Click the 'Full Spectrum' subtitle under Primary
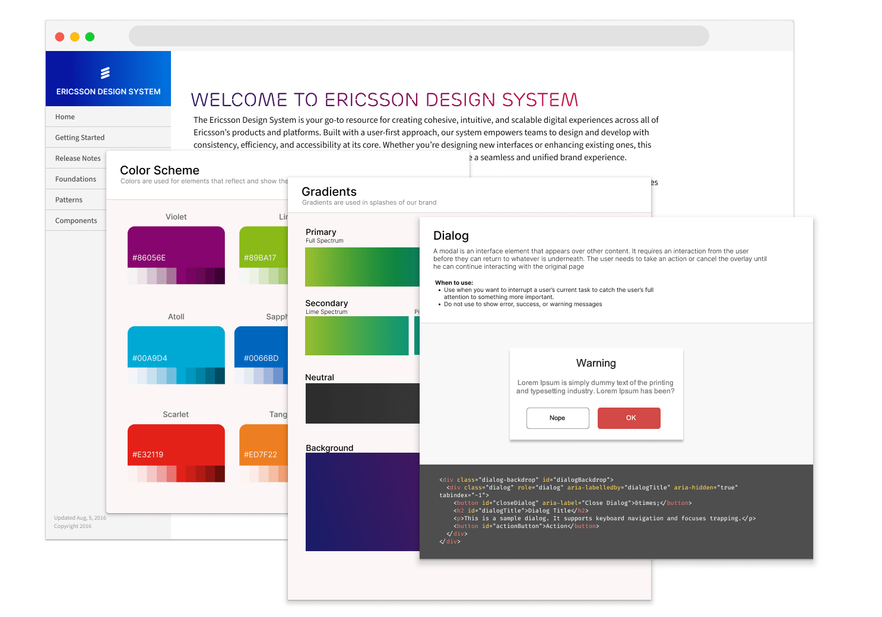This screenshot has width=882, height=617. coord(325,241)
